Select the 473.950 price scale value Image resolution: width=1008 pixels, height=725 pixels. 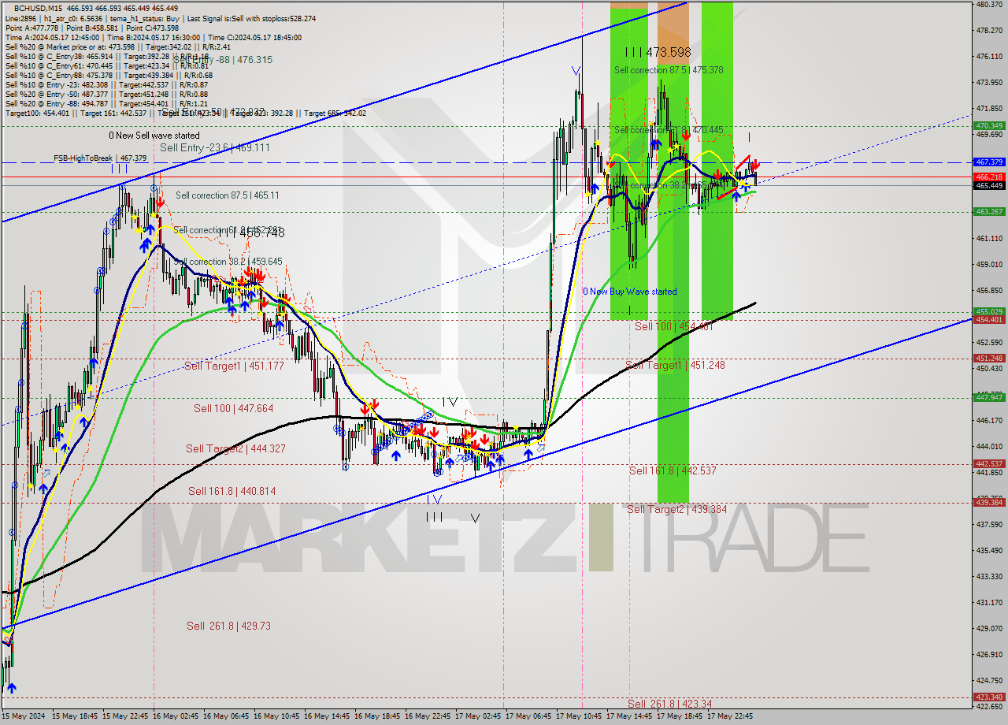click(988, 82)
